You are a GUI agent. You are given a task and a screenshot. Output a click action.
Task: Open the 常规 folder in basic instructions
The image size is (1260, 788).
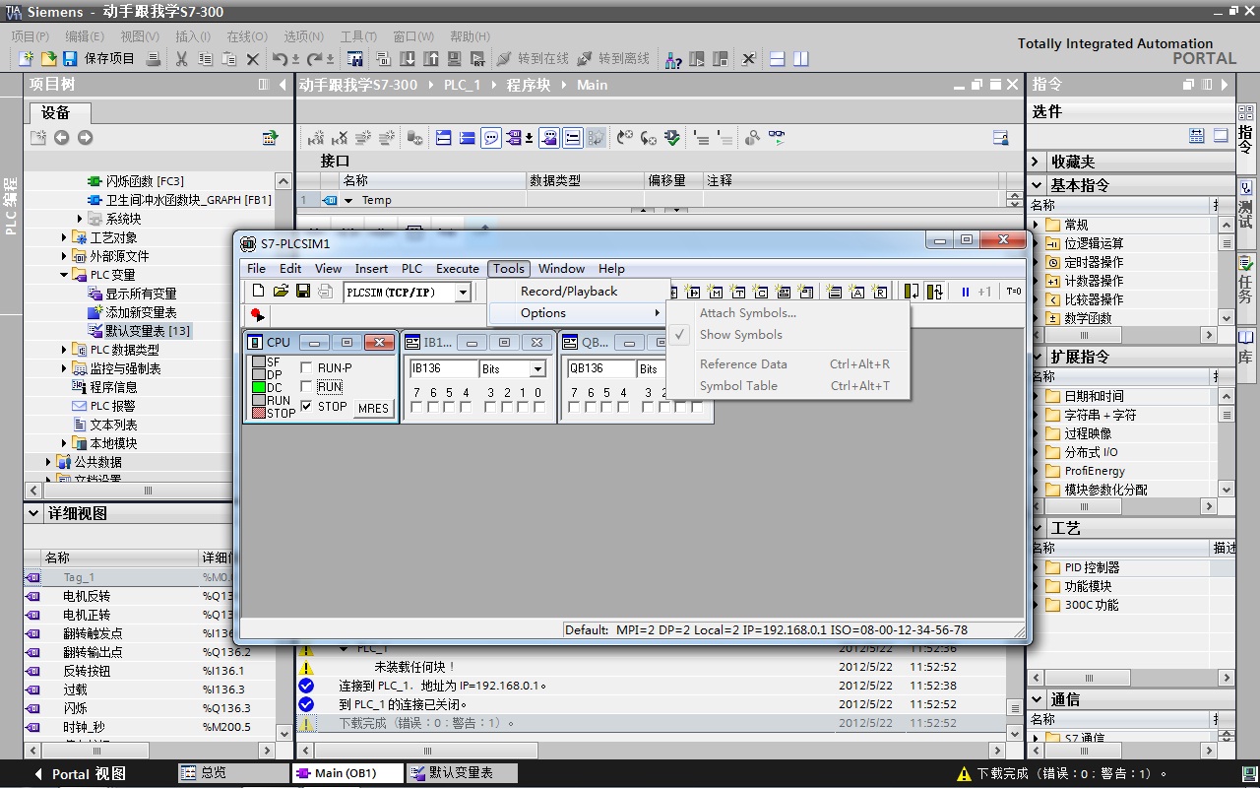coord(1076,225)
